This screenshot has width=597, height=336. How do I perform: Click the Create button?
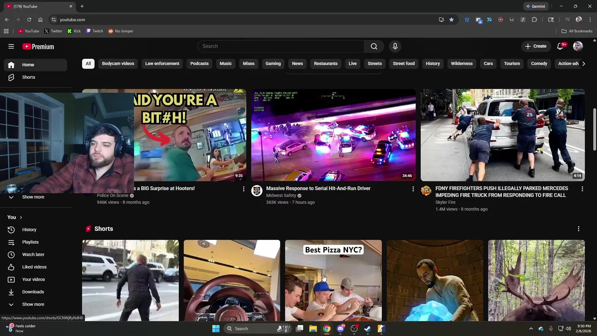[x=535, y=46]
